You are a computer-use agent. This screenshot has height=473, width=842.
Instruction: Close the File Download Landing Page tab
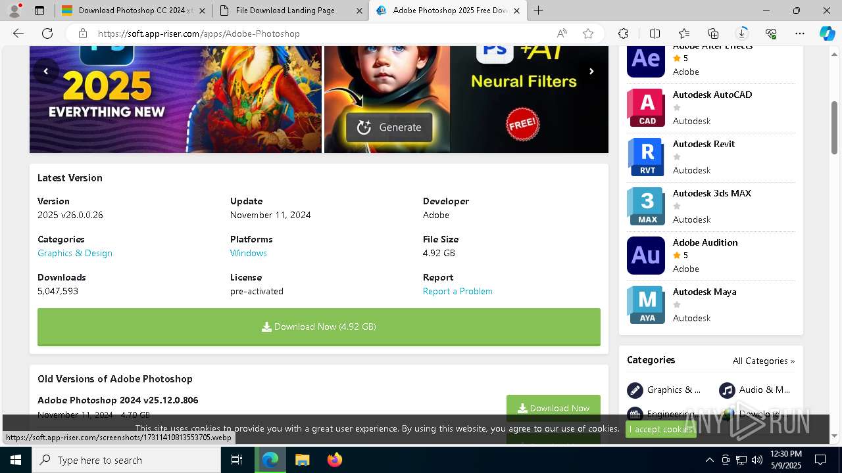point(359,11)
